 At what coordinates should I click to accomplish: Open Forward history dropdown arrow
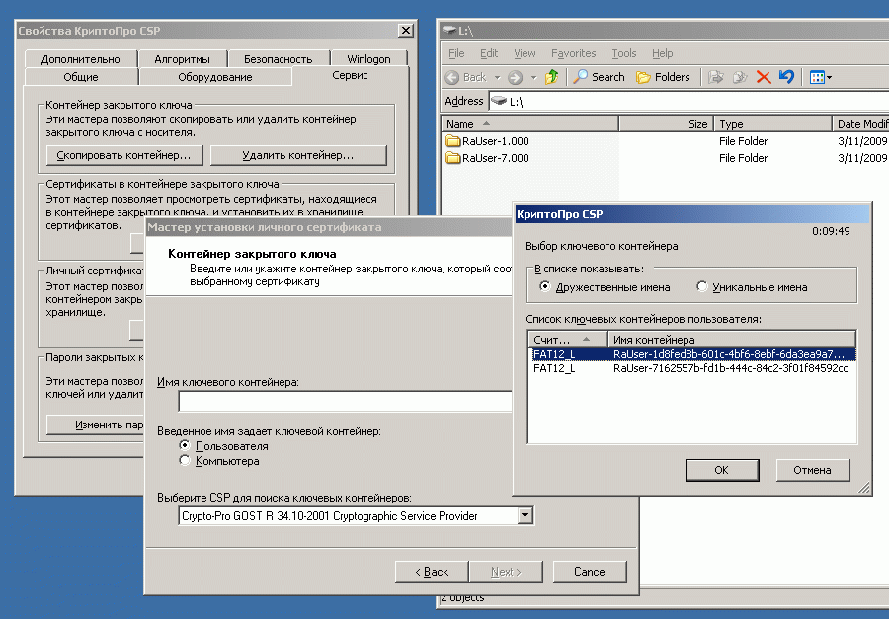pyautogui.click(x=533, y=77)
